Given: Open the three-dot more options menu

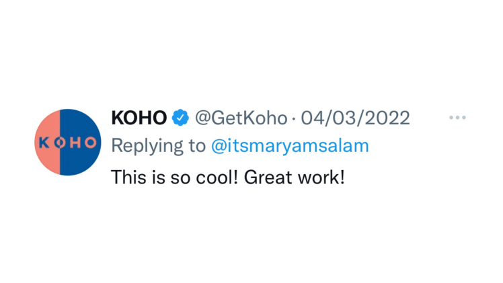Looking at the screenshot, I should point(457,118).
